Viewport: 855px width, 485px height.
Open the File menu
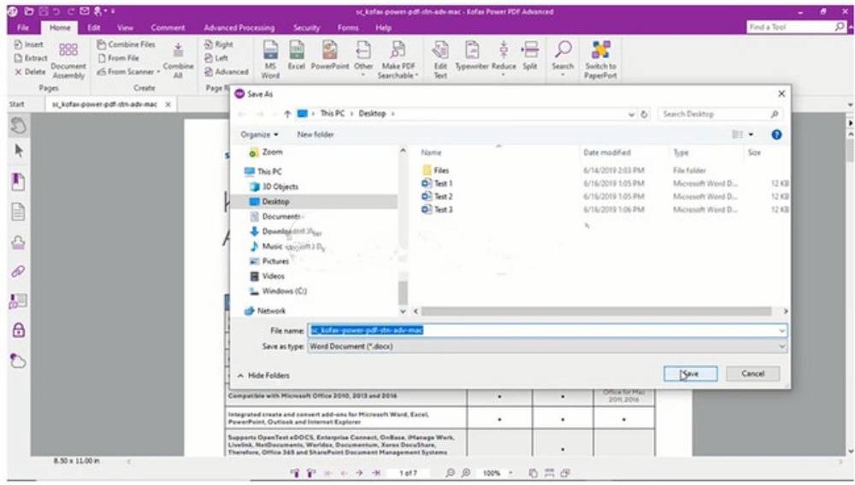[23, 27]
